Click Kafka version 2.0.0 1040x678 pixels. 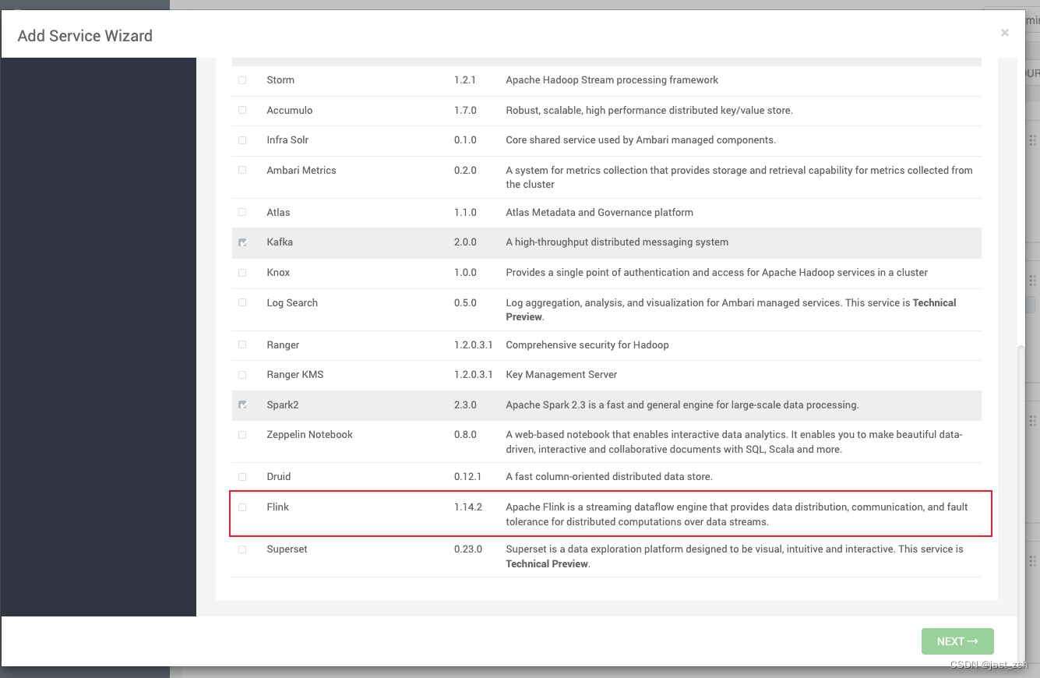(465, 242)
